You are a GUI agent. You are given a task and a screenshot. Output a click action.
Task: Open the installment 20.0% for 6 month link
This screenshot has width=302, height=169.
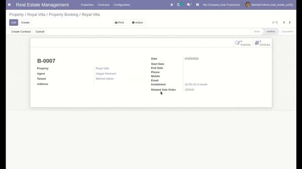(x=196, y=84)
